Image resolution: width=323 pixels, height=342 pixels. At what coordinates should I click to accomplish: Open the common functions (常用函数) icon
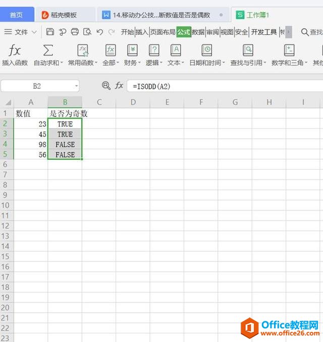point(83,50)
